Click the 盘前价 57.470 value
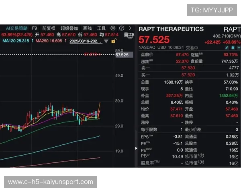The height and width of the screenshot is (192, 241). point(182,55)
